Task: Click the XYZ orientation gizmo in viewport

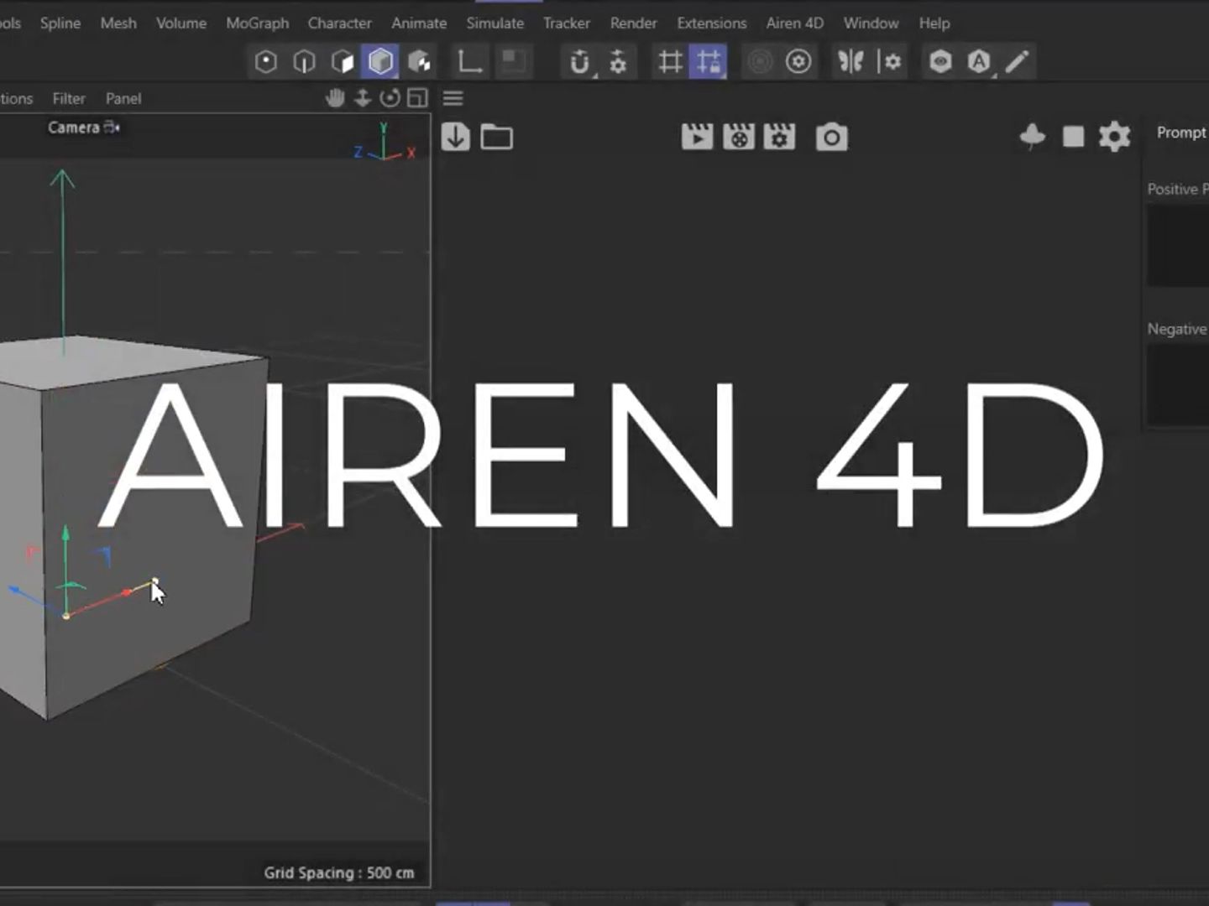Action: pyautogui.click(x=385, y=142)
